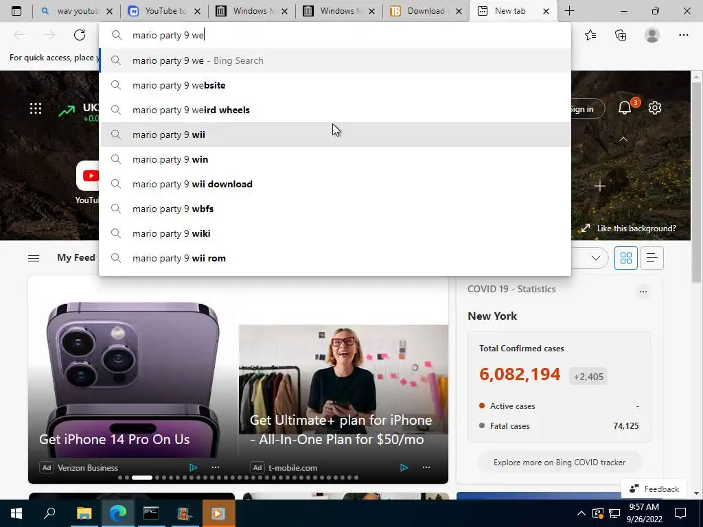The width and height of the screenshot is (703, 527).
Task: Click AdChoices icon on t-mobile ad
Action: point(404,467)
